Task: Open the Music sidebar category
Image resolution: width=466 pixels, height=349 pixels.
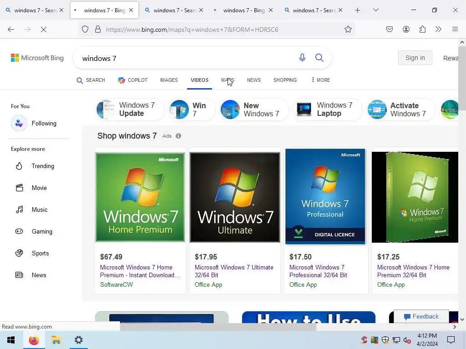Action: point(32,210)
